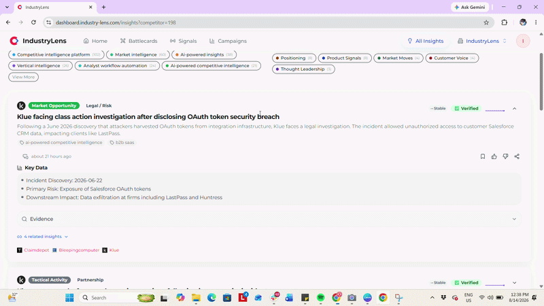Screen dimensions: 544x306
Task: Open Signals section
Action: coord(183,41)
